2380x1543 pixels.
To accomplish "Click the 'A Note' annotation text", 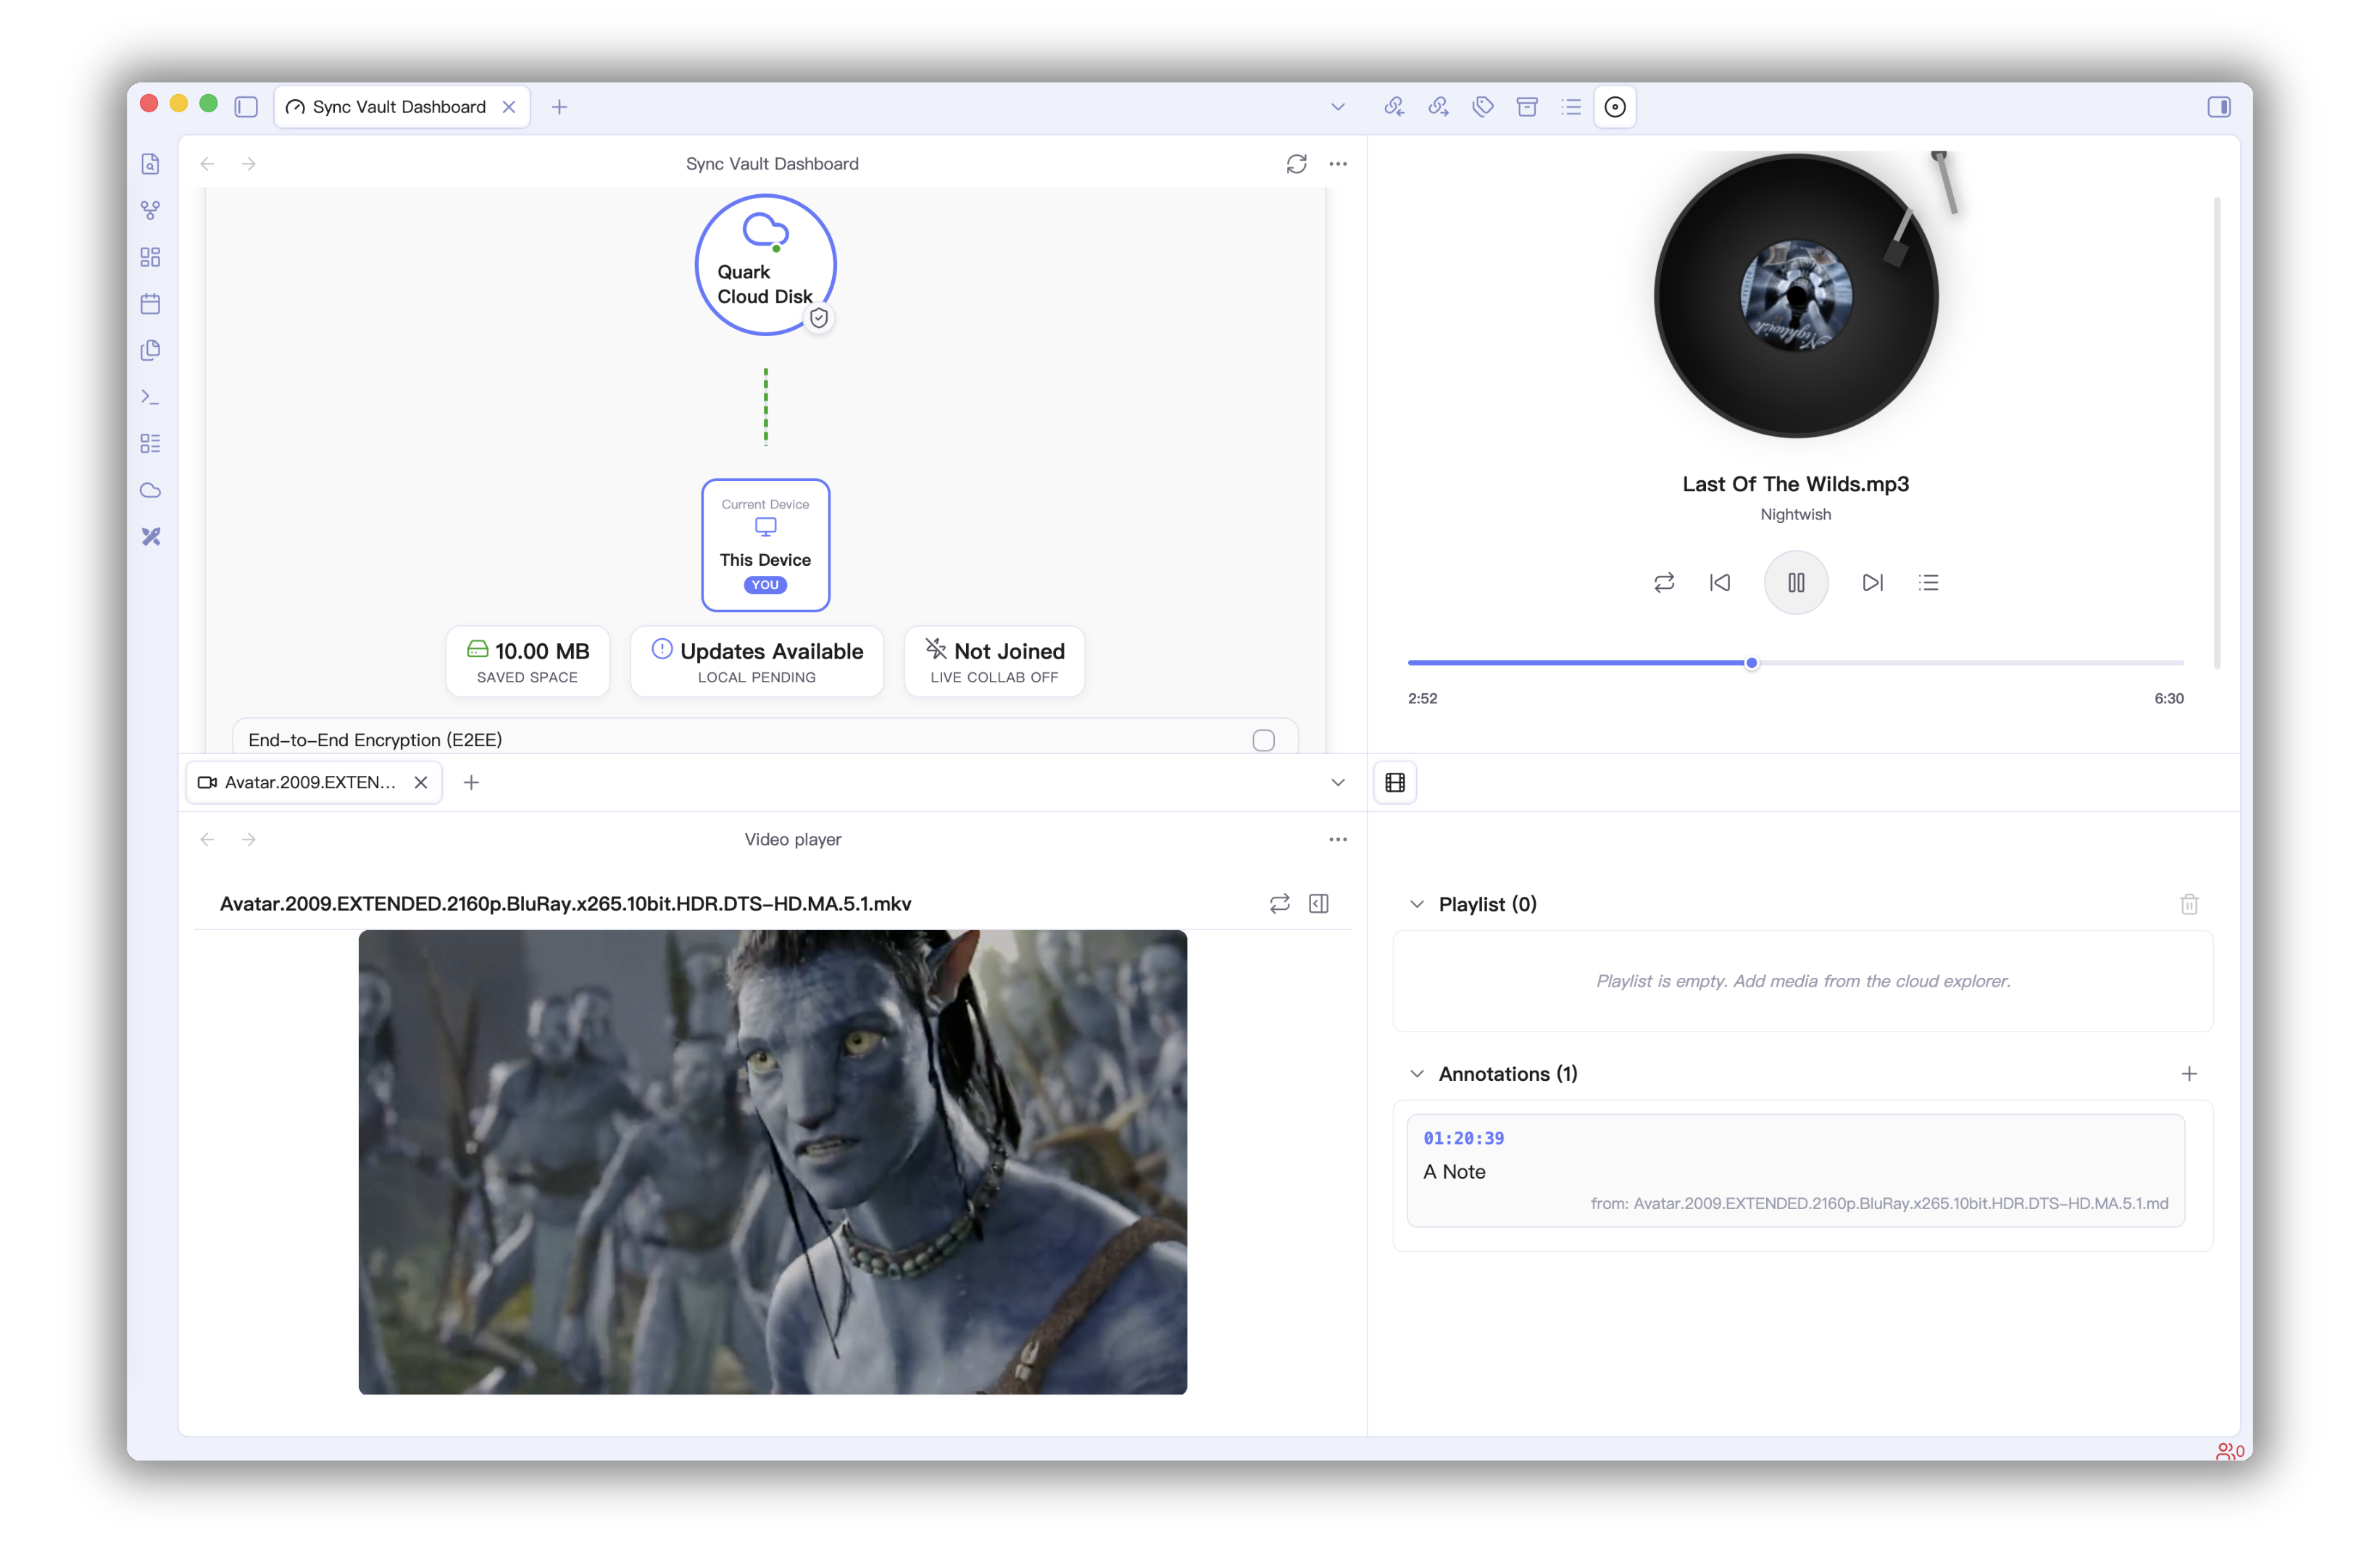I will tap(1454, 1171).
